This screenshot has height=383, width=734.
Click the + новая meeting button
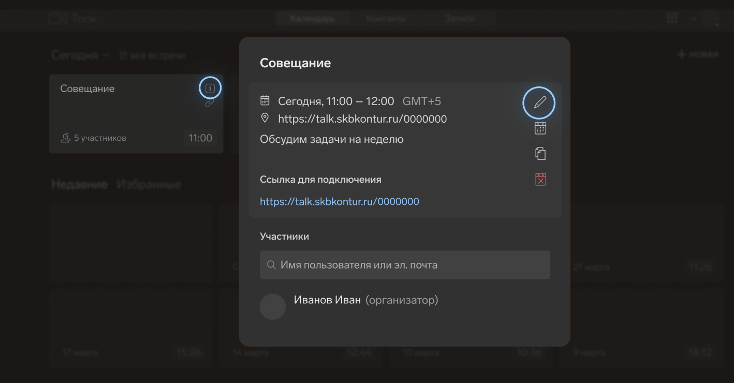(698, 54)
